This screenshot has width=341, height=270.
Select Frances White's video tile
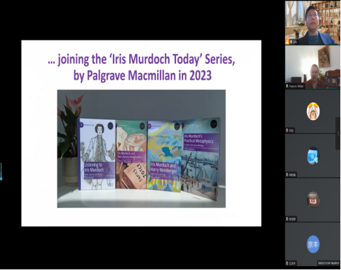(312, 67)
